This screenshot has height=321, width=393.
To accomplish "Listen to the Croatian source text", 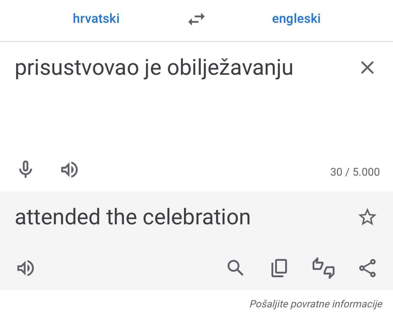I will coord(69,170).
